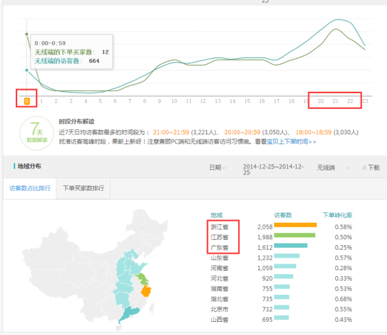Open the 2014-12-25 date range picker

click(274, 169)
